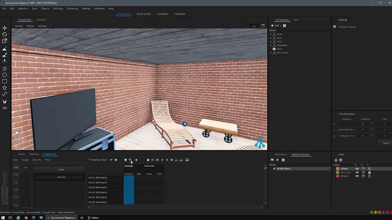The image size is (392, 220).
Task: Delete hierarchy item with X icon
Action: (x=284, y=26)
